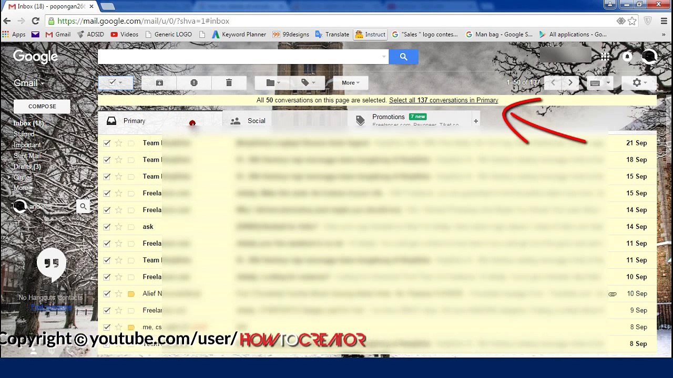Click the address bar URL
The height and width of the screenshot is (378, 673).
(x=143, y=21)
